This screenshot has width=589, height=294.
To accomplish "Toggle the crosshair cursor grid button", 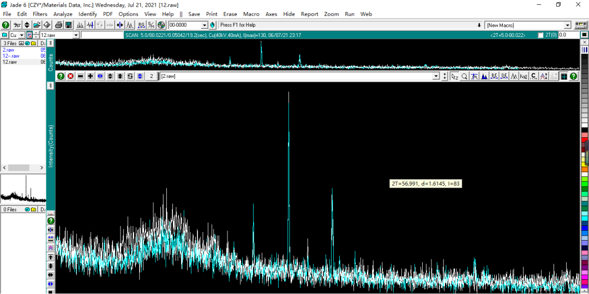I will tap(564, 76).
